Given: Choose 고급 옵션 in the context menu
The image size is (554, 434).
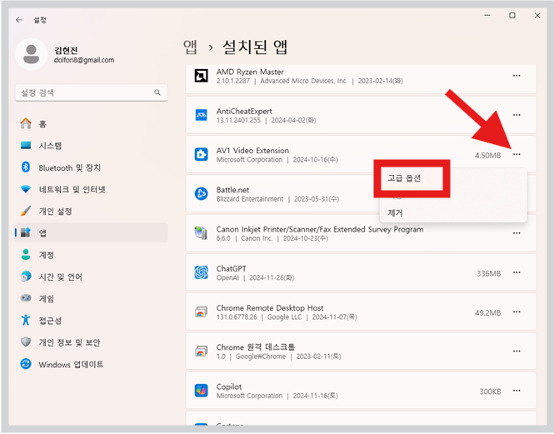Looking at the screenshot, I should click(404, 178).
